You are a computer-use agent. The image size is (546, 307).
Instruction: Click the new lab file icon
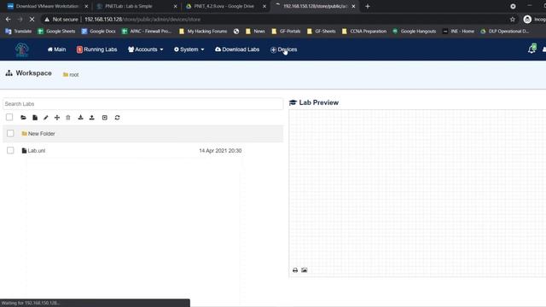tap(35, 118)
